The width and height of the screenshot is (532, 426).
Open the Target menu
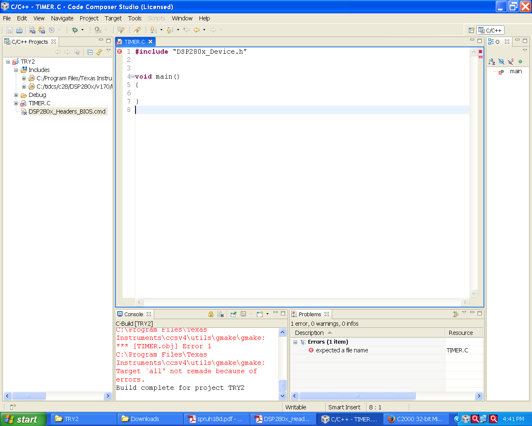pos(113,18)
